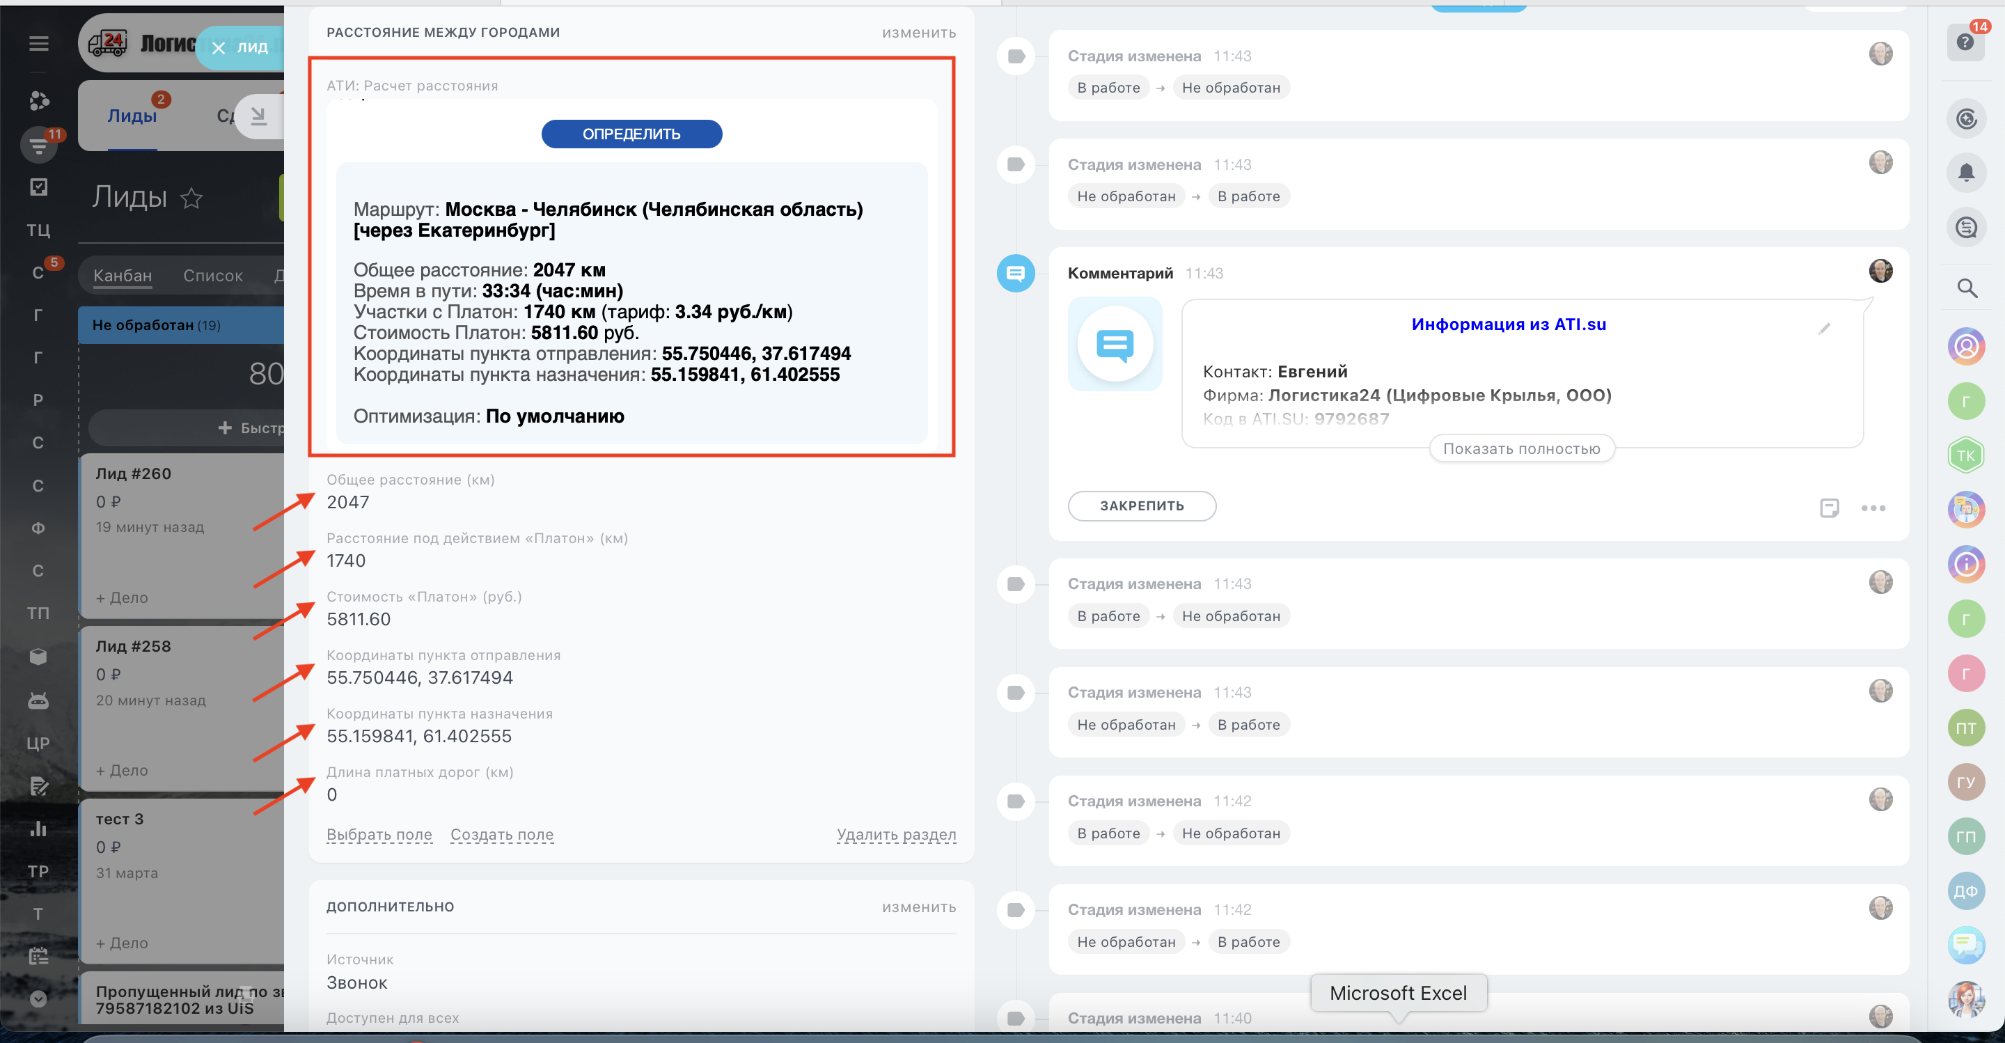Click edit pencil on ATI.su comment
Viewport: 2005px width, 1043px height.
click(x=1825, y=329)
